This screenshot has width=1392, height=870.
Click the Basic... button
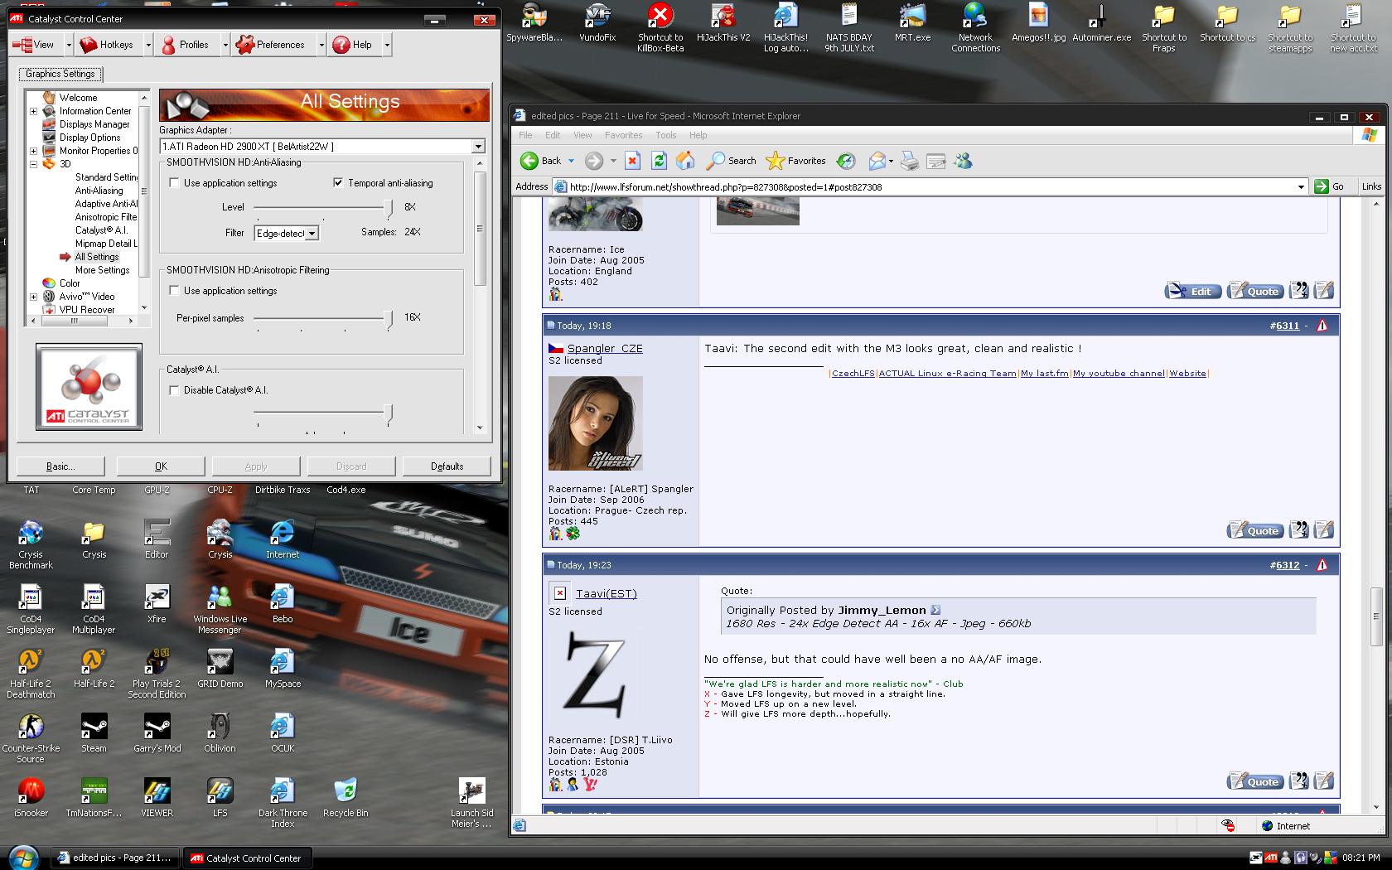[x=60, y=466]
